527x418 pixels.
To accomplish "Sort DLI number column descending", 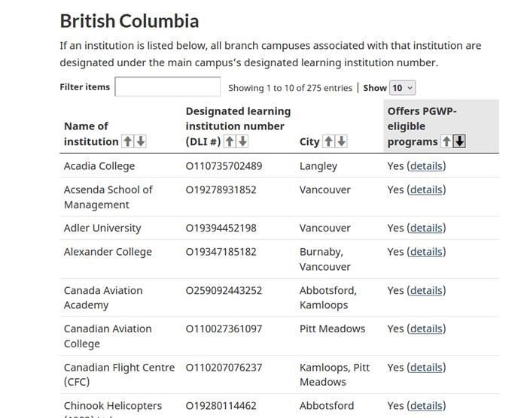I will click(242, 141).
